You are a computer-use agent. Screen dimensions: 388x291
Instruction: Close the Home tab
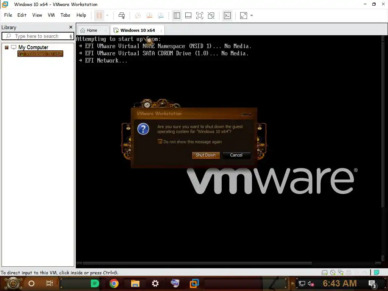(x=106, y=31)
